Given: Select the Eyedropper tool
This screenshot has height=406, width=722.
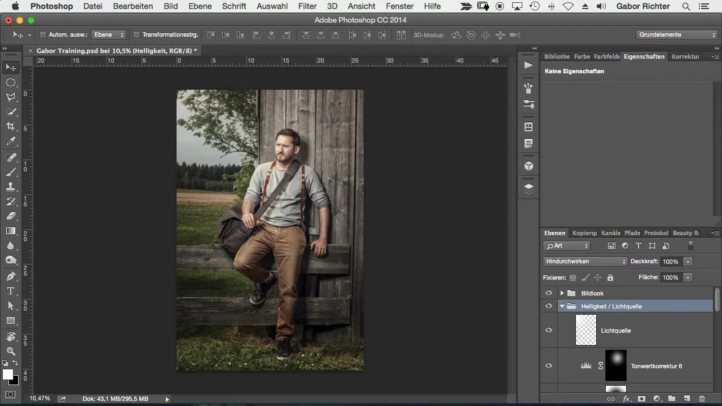Looking at the screenshot, I should [x=11, y=141].
